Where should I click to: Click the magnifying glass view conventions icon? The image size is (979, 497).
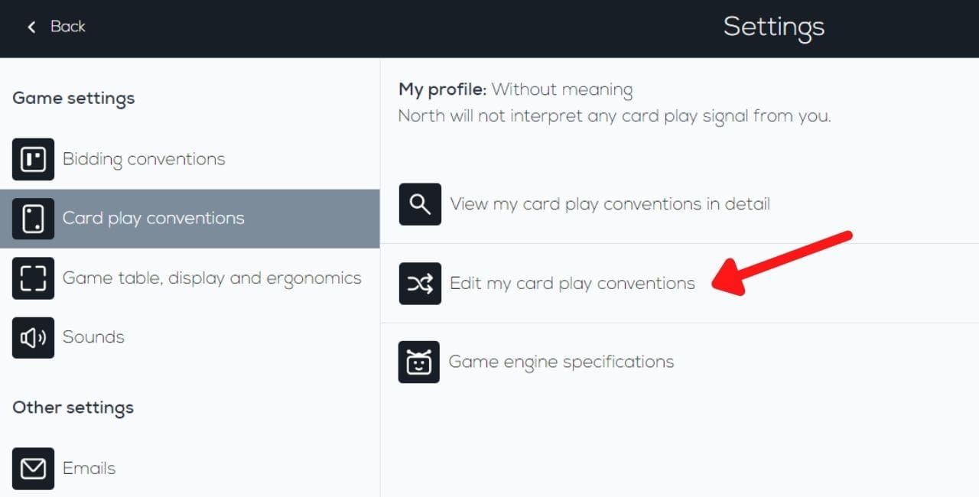[x=420, y=204]
